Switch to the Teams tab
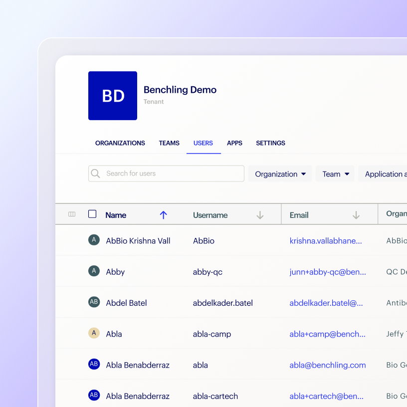Viewport: 407px width, 407px height. [x=169, y=143]
